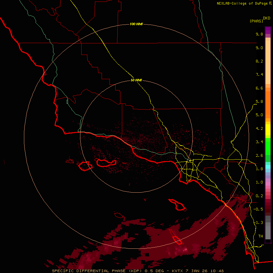Click the 9.8 value on color scale

[259, 34]
